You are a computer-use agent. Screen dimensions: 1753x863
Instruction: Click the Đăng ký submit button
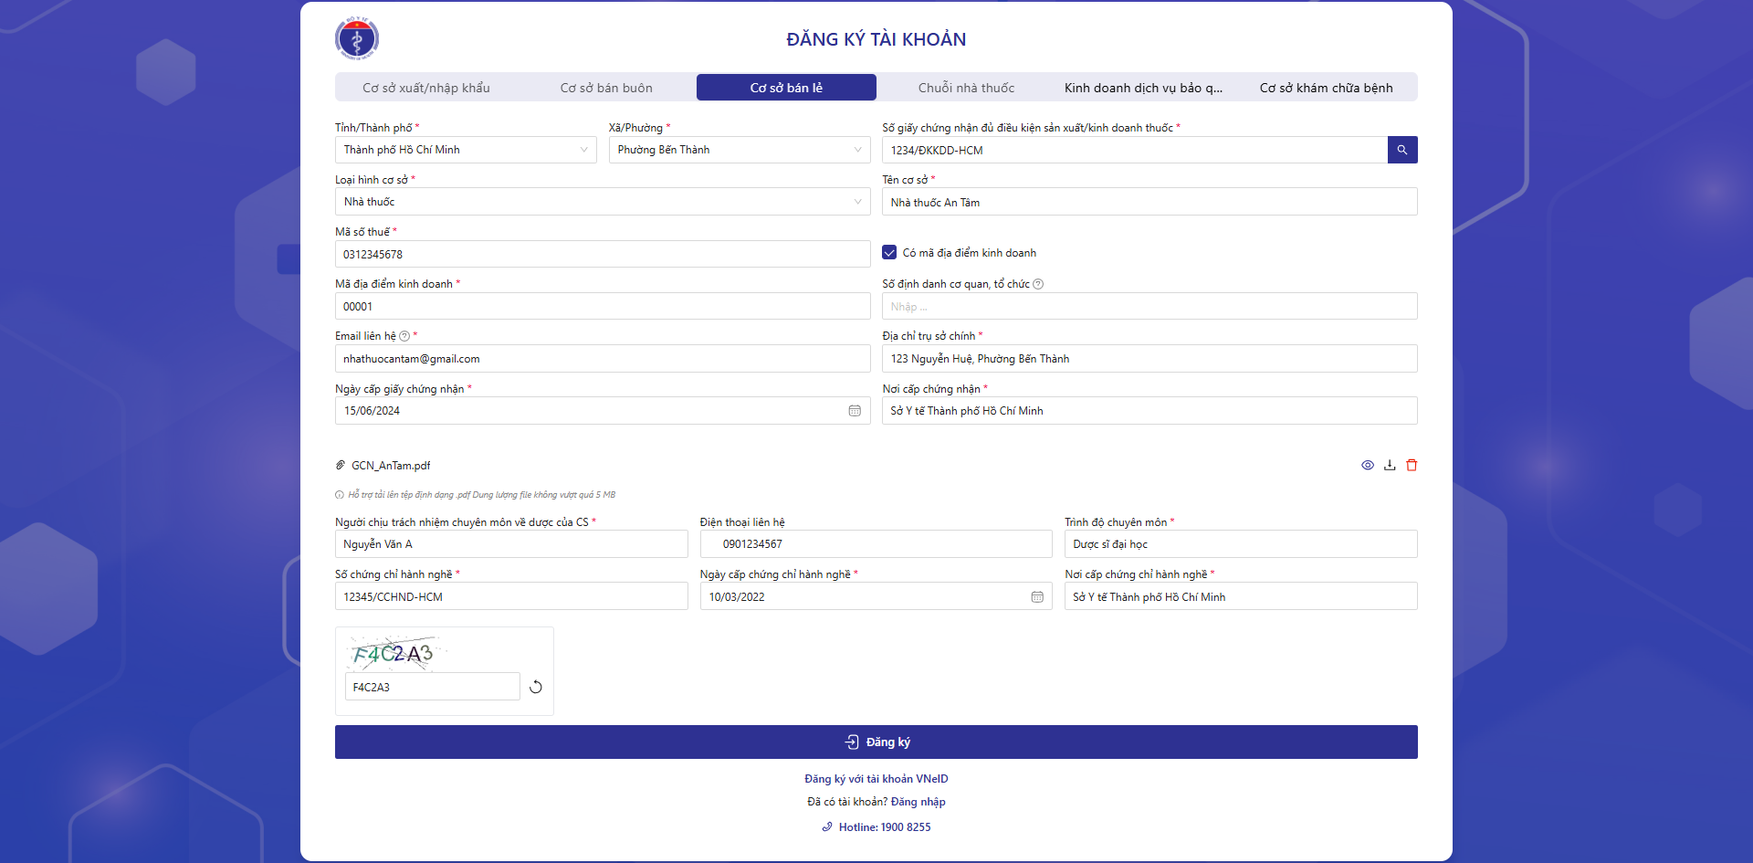(876, 742)
